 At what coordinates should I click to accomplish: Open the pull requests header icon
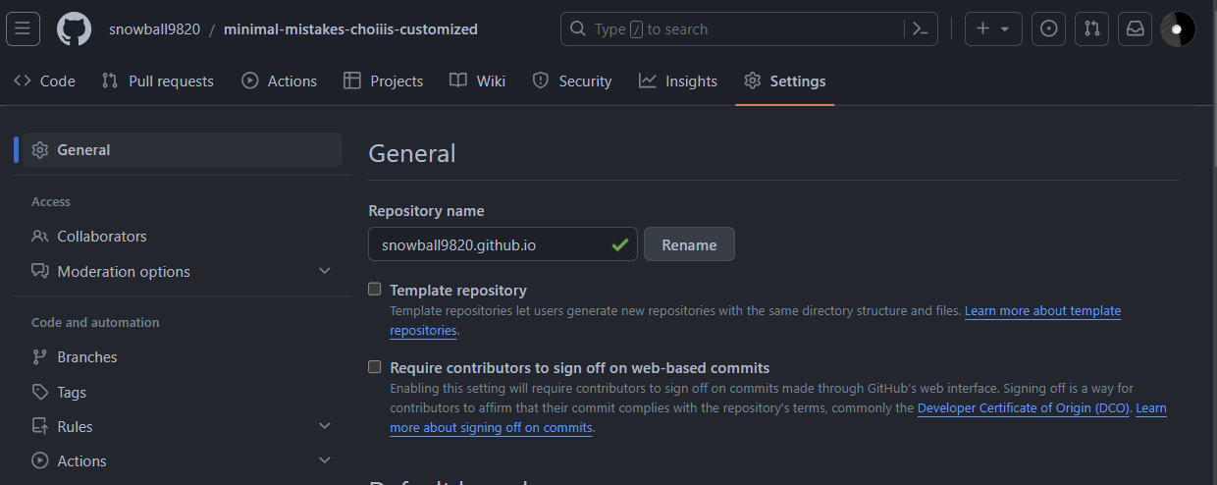1091,28
